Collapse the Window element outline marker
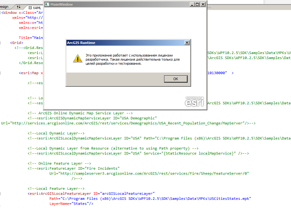Screen dimensions: 291x208 pos(1,13)
